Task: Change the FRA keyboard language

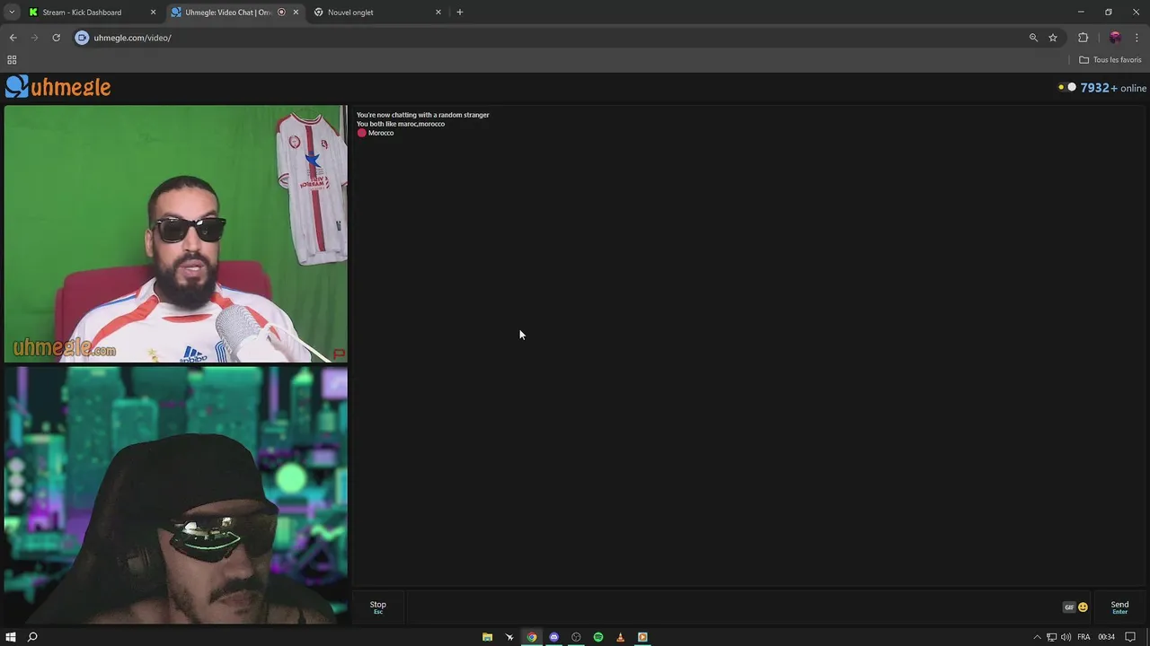Action: point(1084,637)
